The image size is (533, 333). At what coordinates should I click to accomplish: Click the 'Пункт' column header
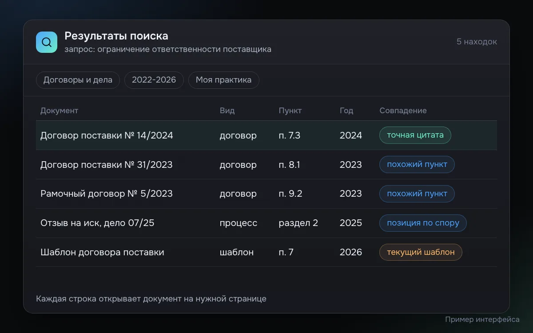point(290,111)
